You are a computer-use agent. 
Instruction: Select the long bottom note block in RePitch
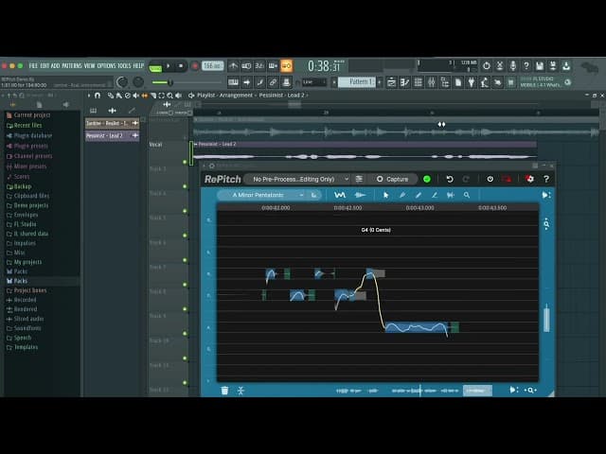[417, 327]
